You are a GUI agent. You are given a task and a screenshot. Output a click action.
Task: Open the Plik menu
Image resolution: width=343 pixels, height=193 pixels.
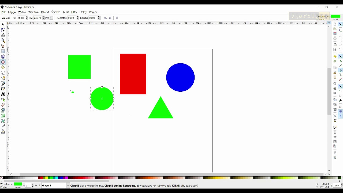3,12
